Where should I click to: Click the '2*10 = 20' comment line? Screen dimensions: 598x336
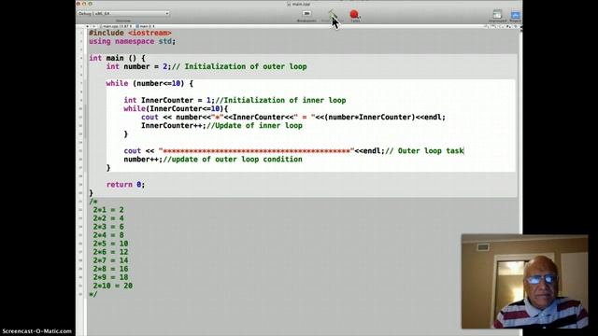tap(113, 286)
